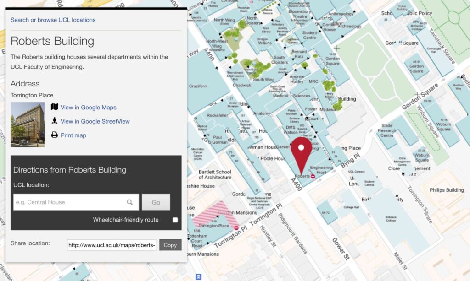Copy the Roberts Building share URL
The width and height of the screenshot is (470, 281).
170,245
